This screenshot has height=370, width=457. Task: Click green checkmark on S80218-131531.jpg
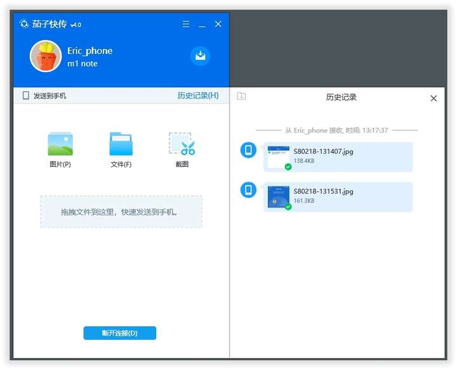tap(288, 207)
